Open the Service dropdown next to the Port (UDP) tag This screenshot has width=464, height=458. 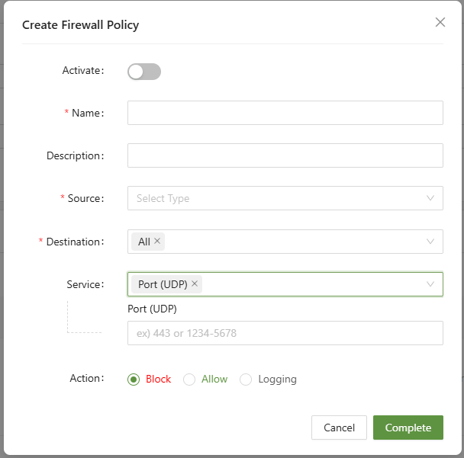coord(305,284)
